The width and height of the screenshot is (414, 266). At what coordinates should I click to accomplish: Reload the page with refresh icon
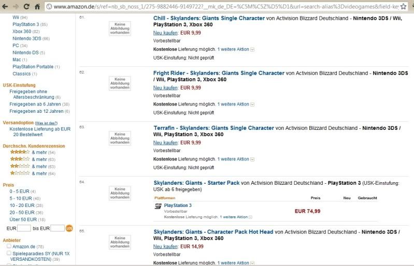coord(26,6)
